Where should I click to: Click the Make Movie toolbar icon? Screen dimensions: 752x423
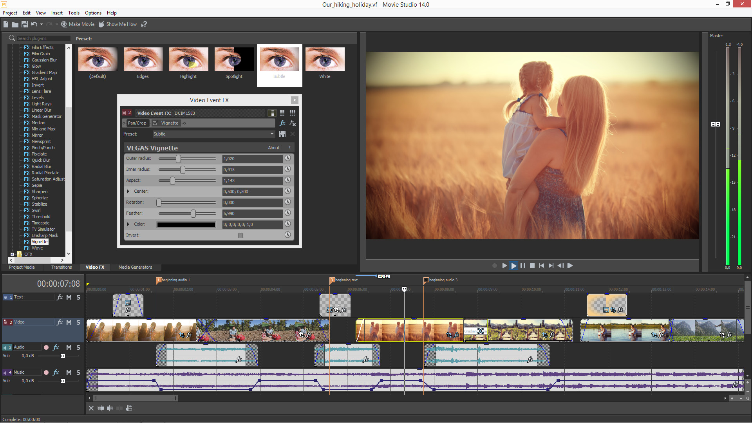(x=64, y=24)
